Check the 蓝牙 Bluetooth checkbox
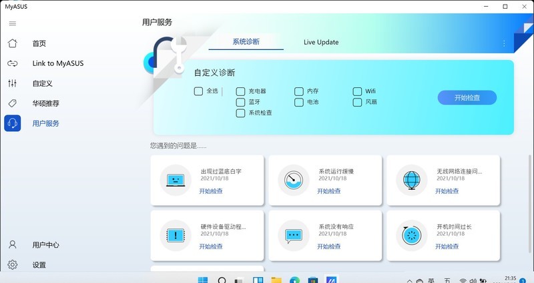Viewport: 534px width, 283px height. (x=240, y=103)
